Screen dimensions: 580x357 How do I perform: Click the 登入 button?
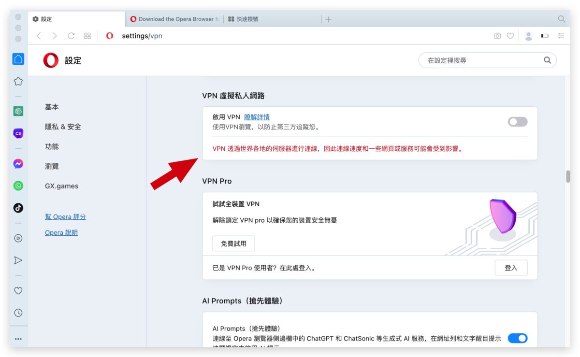click(x=511, y=268)
